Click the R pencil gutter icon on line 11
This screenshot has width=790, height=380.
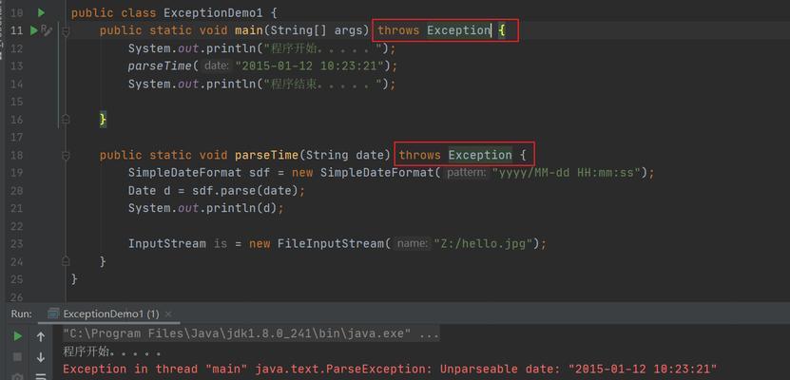[47, 30]
